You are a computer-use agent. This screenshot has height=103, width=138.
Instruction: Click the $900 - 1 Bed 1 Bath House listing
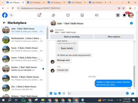(x=65, y=32)
